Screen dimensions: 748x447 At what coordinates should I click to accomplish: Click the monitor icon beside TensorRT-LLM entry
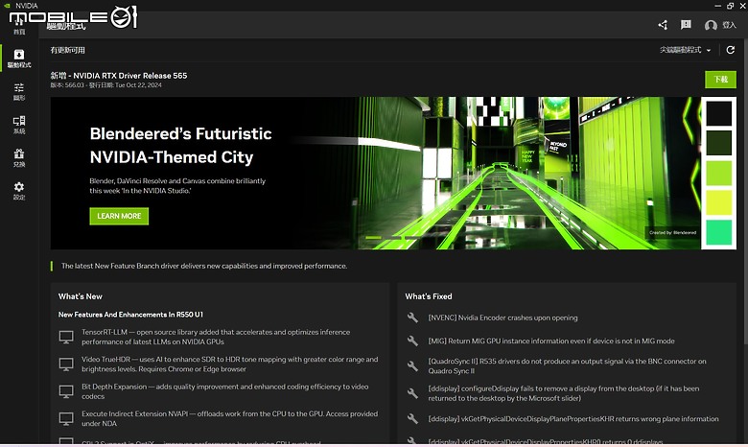pyautogui.click(x=66, y=337)
